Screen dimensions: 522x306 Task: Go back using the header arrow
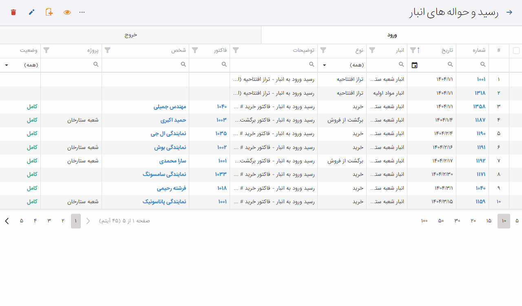tap(509, 12)
